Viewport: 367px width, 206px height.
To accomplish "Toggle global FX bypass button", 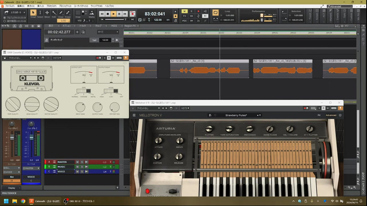I will 184,16.
